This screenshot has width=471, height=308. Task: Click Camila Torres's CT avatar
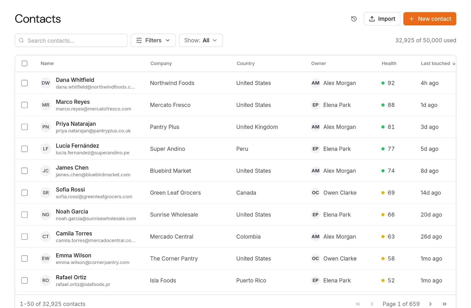coord(45,237)
